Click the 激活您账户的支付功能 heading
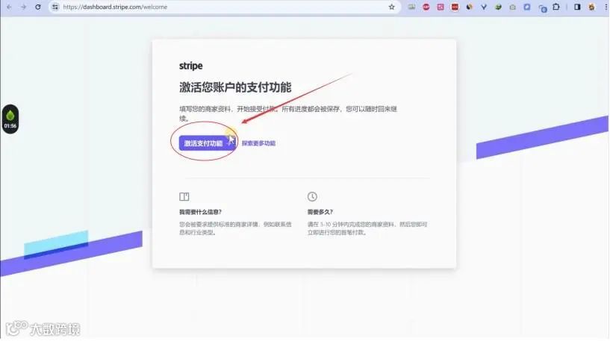The image size is (610, 341). [x=235, y=87]
